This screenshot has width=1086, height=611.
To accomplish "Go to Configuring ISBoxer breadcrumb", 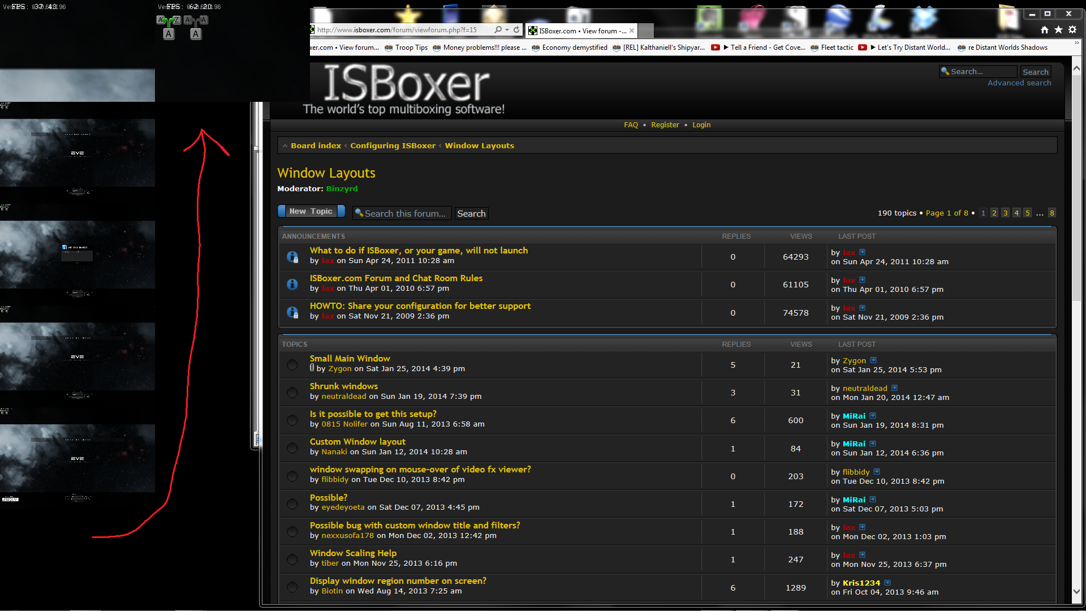I will coord(393,146).
